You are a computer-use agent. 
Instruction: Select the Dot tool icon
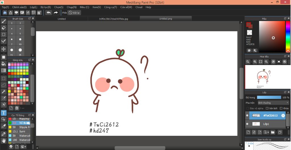click(x=3, y=41)
